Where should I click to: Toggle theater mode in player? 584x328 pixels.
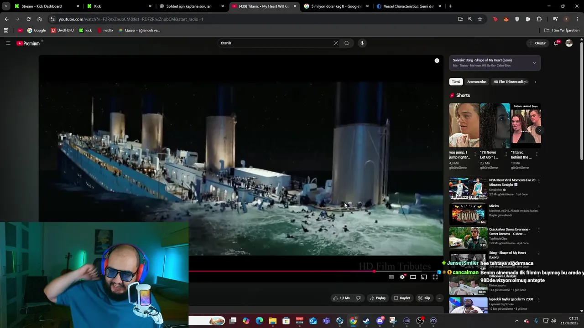coord(413,277)
